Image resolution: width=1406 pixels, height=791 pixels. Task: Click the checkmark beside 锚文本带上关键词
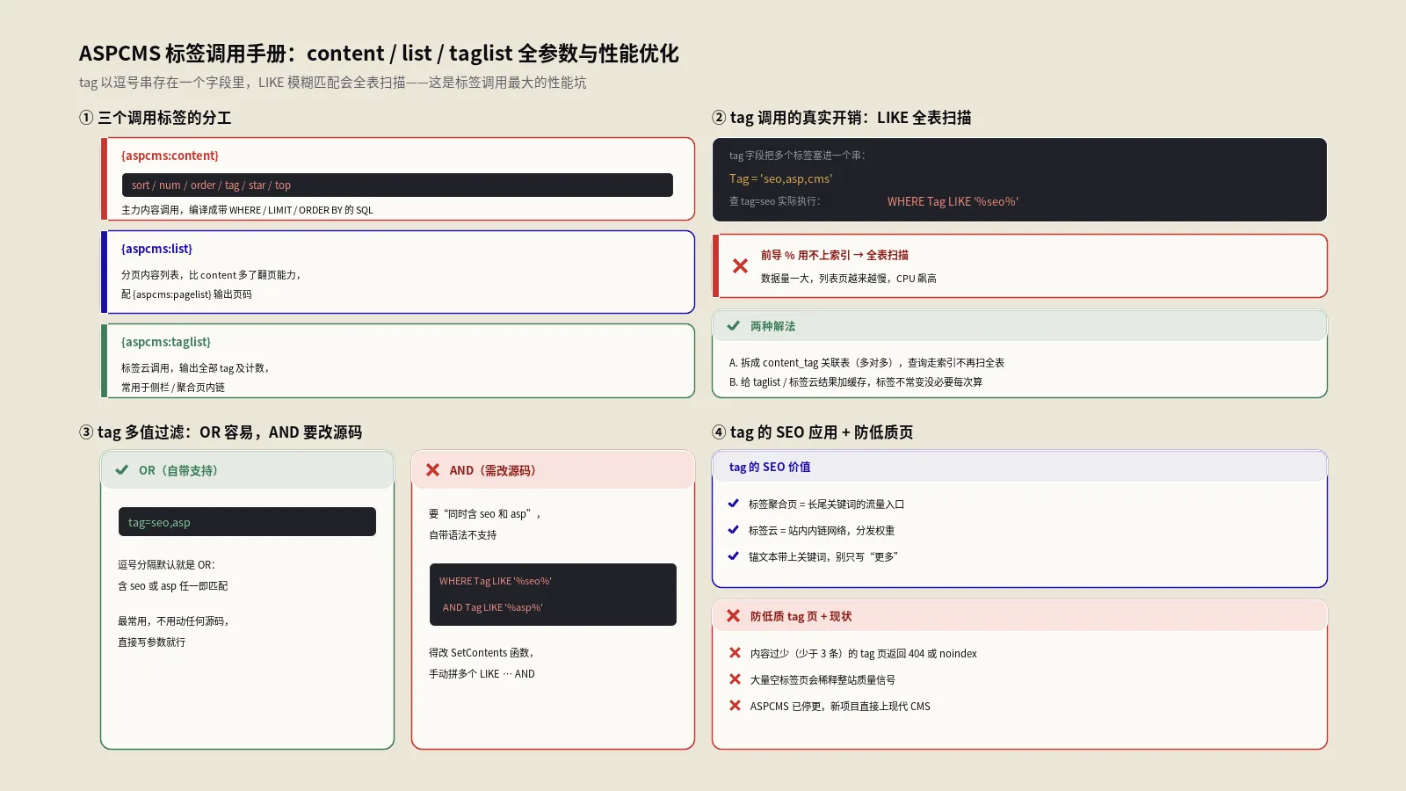(733, 556)
